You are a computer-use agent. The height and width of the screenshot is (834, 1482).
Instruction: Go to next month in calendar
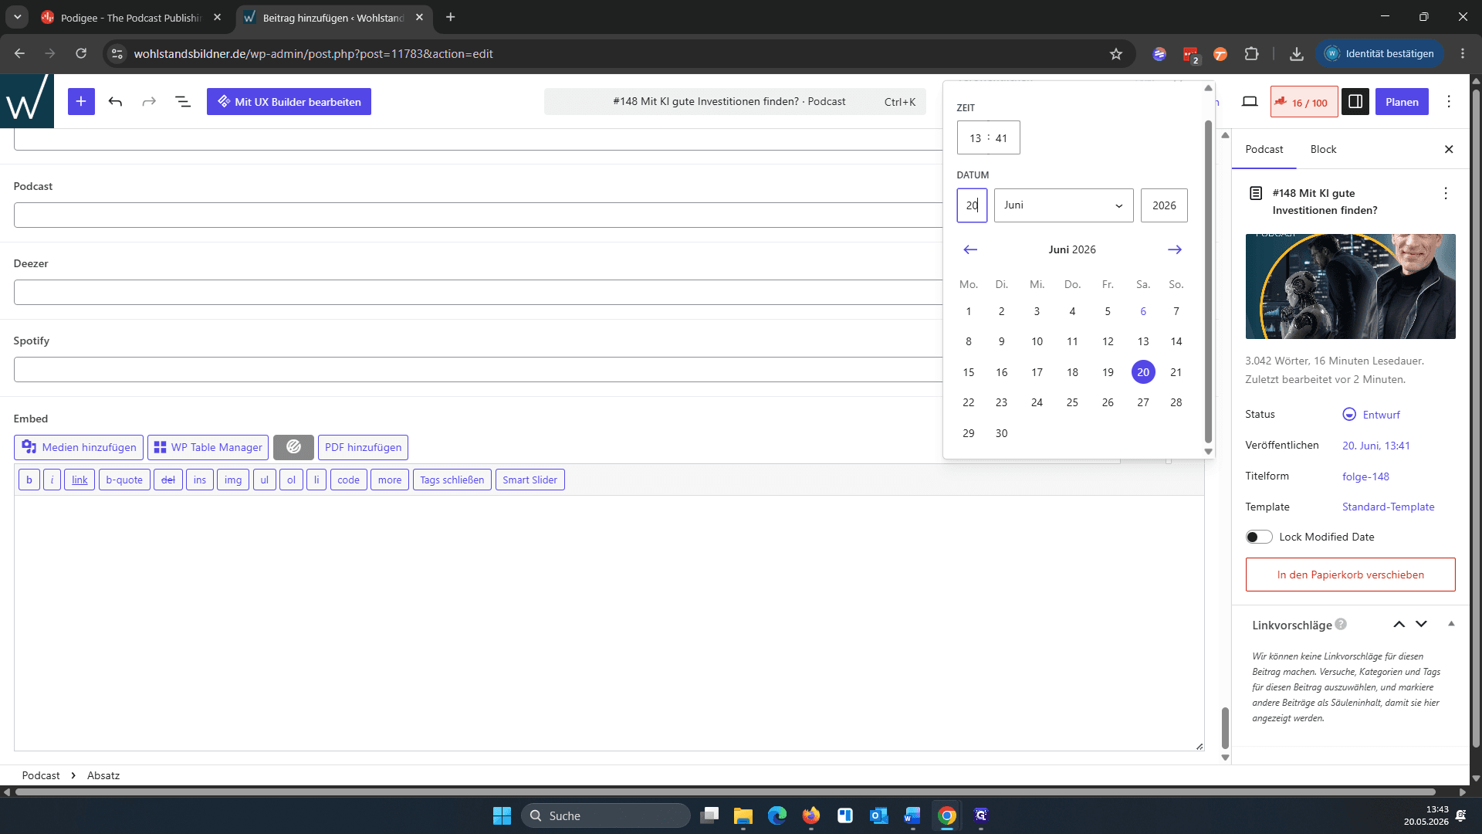click(x=1174, y=249)
